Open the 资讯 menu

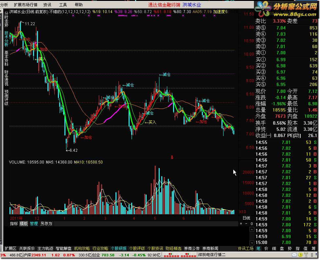tap(47, 5)
